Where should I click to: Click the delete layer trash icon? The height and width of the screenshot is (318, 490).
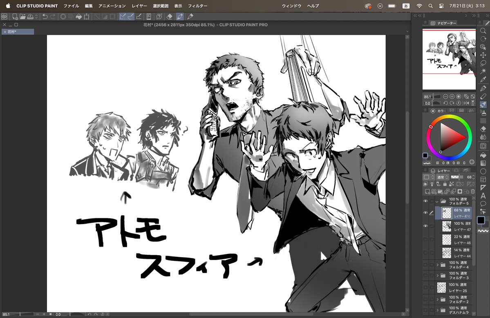pyautogui.click(x=473, y=191)
